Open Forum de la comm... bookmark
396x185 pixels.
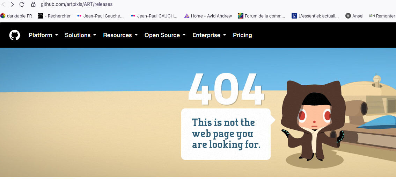(x=262, y=16)
